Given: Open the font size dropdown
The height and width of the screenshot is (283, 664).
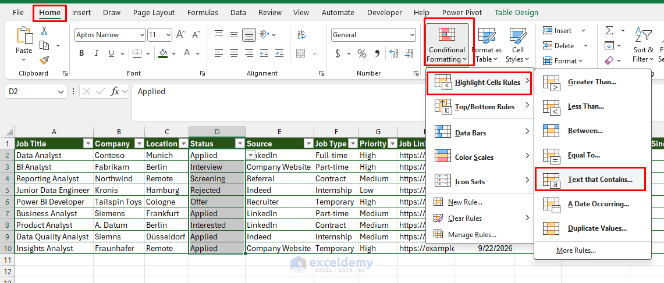Looking at the screenshot, I should coord(169,35).
